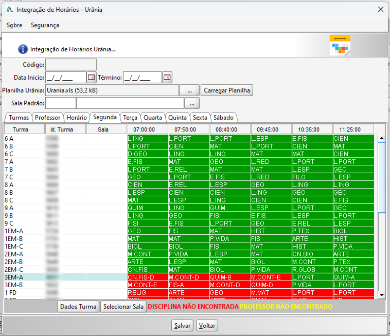Click the Salvar button
This screenshot has width=390, height=336.
tap(182, 326)
